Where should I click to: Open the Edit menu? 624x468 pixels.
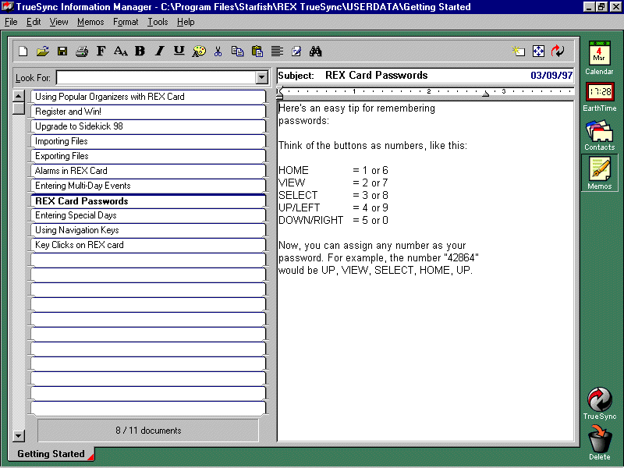pos(34,22)
